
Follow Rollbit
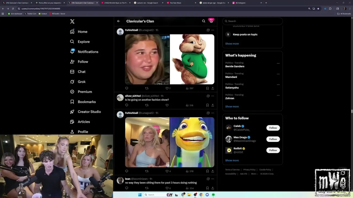point(273,150)
